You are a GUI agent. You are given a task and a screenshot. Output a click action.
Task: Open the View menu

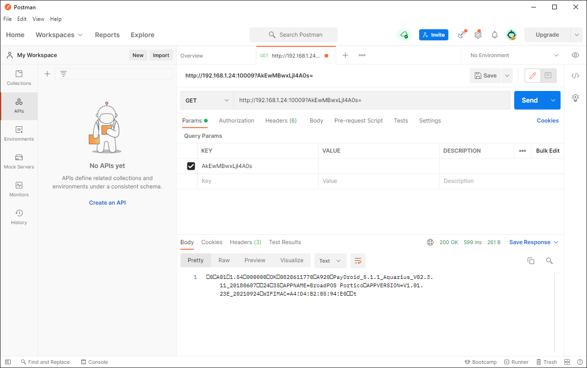pos(38,19)
